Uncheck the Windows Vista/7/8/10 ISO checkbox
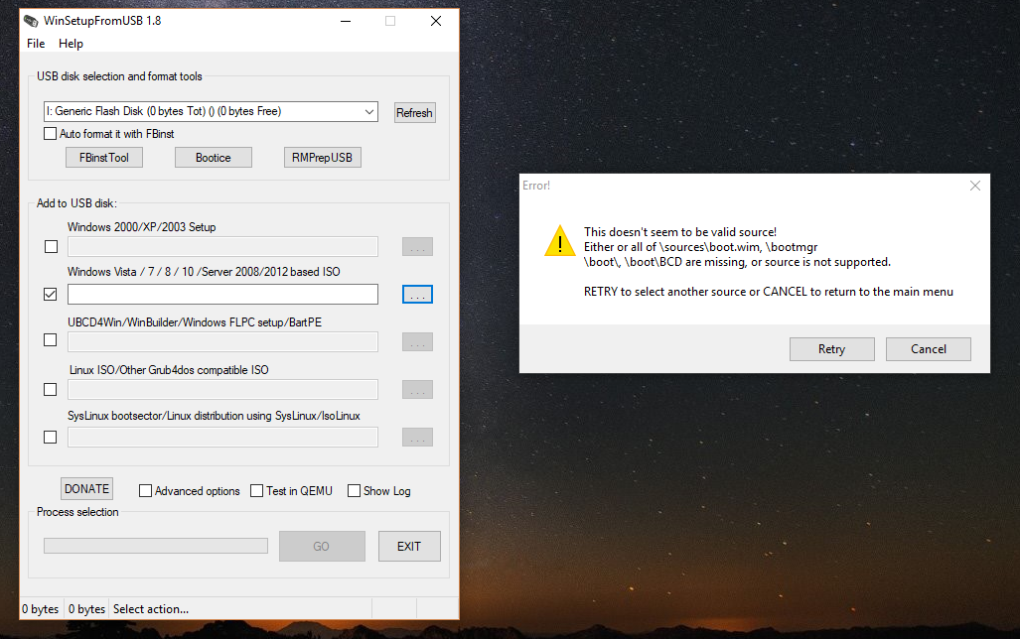Viewport: 1020px width, 639px height. coord(50,295)
